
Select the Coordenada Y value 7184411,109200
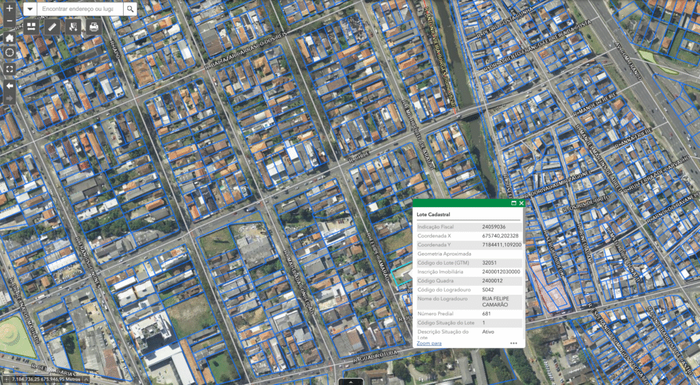click(502, 245)
